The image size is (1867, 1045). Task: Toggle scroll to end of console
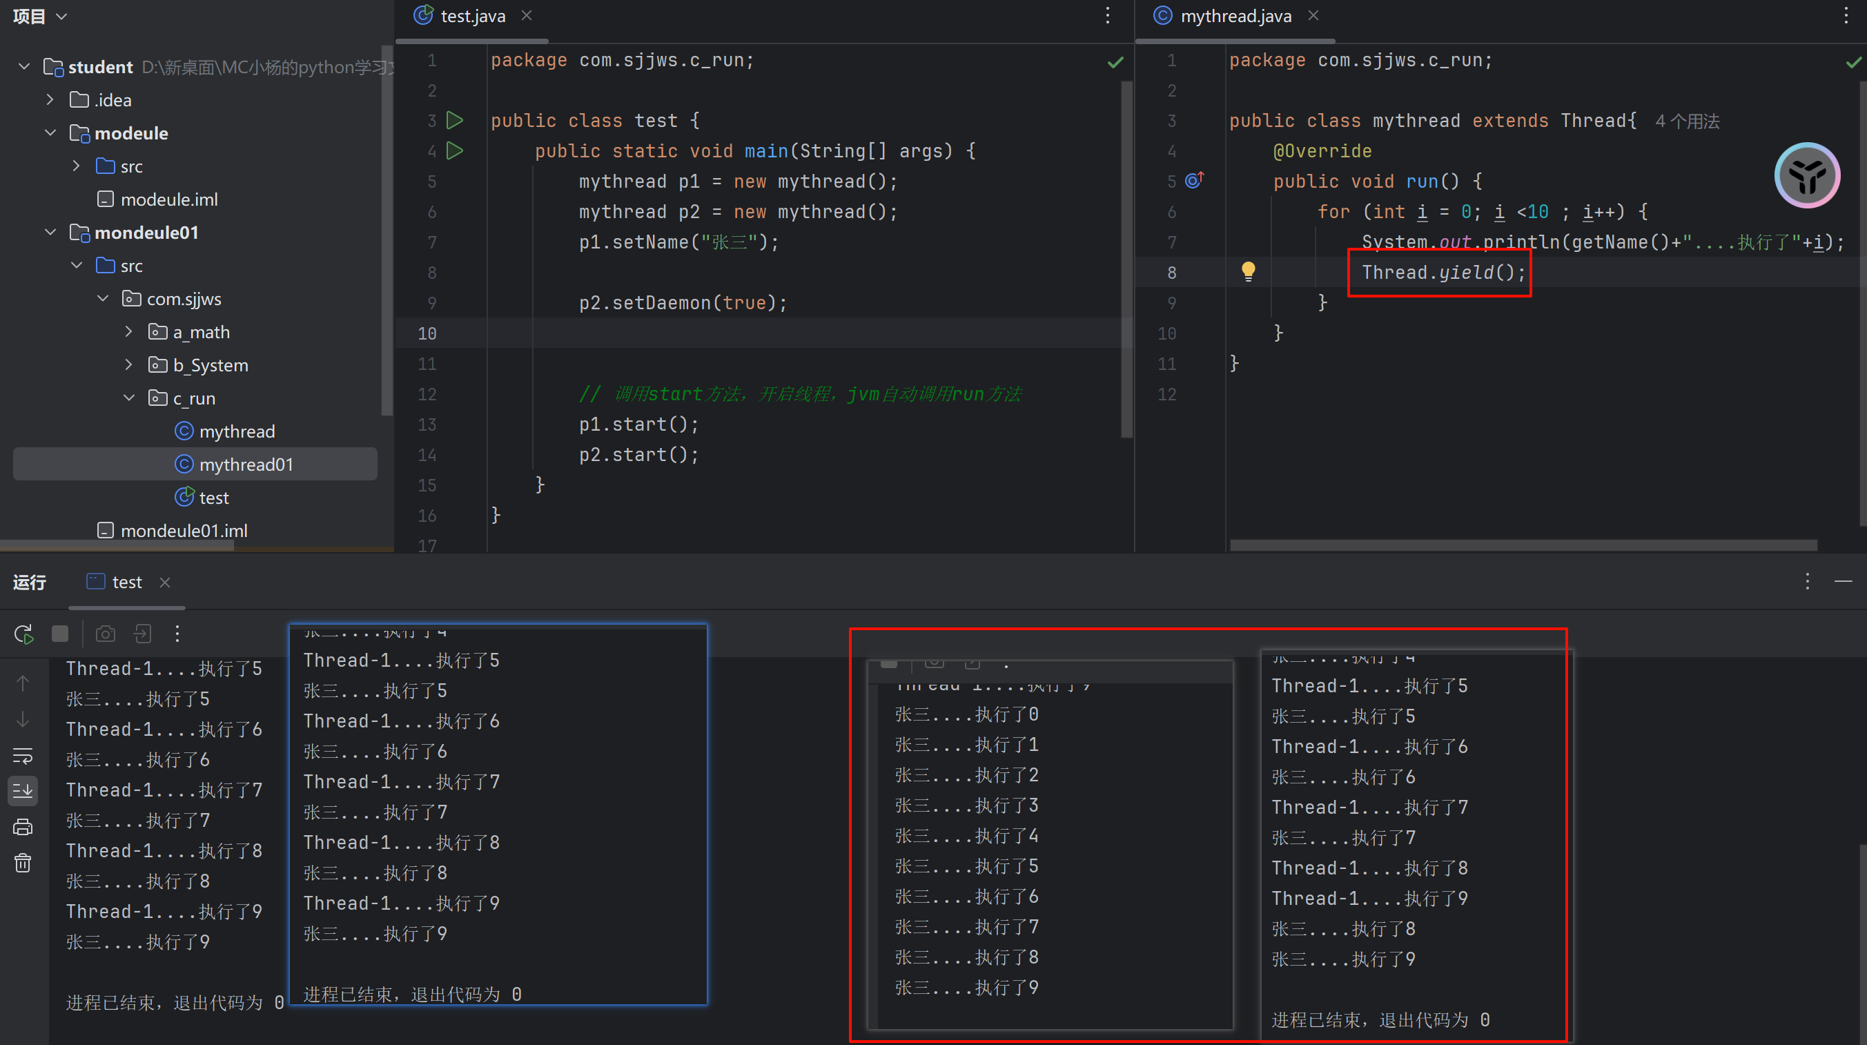point(23,790)
